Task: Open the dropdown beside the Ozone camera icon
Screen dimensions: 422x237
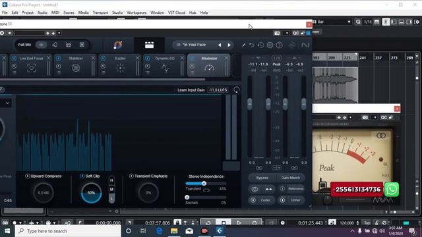Action: 287,33
